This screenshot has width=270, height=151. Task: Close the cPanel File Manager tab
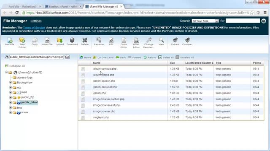tap(121, 7)
